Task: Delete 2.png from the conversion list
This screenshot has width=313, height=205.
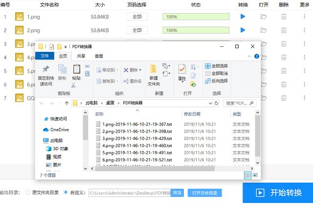Action: point(284,30)
